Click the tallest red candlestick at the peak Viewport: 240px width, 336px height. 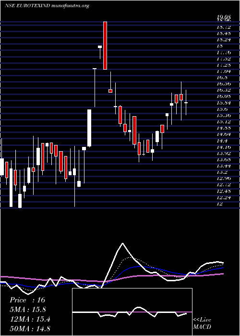click(x=105, y=46)
